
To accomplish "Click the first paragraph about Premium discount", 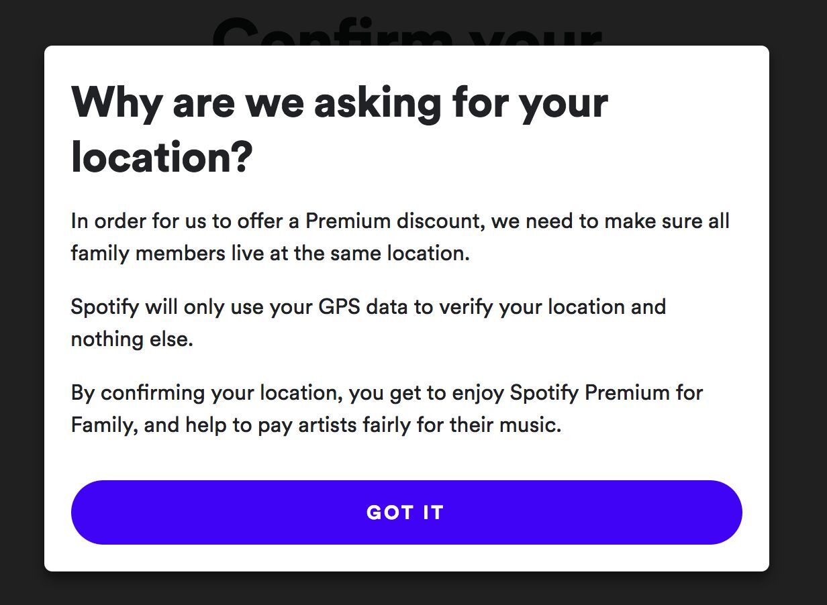I will pos(399,236).
